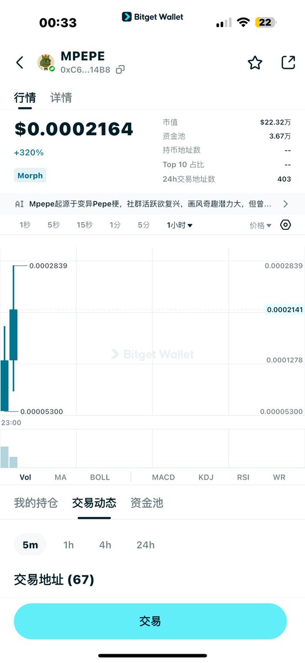Select the 5m transaction period
305x663 pixels.
[30, 545]
